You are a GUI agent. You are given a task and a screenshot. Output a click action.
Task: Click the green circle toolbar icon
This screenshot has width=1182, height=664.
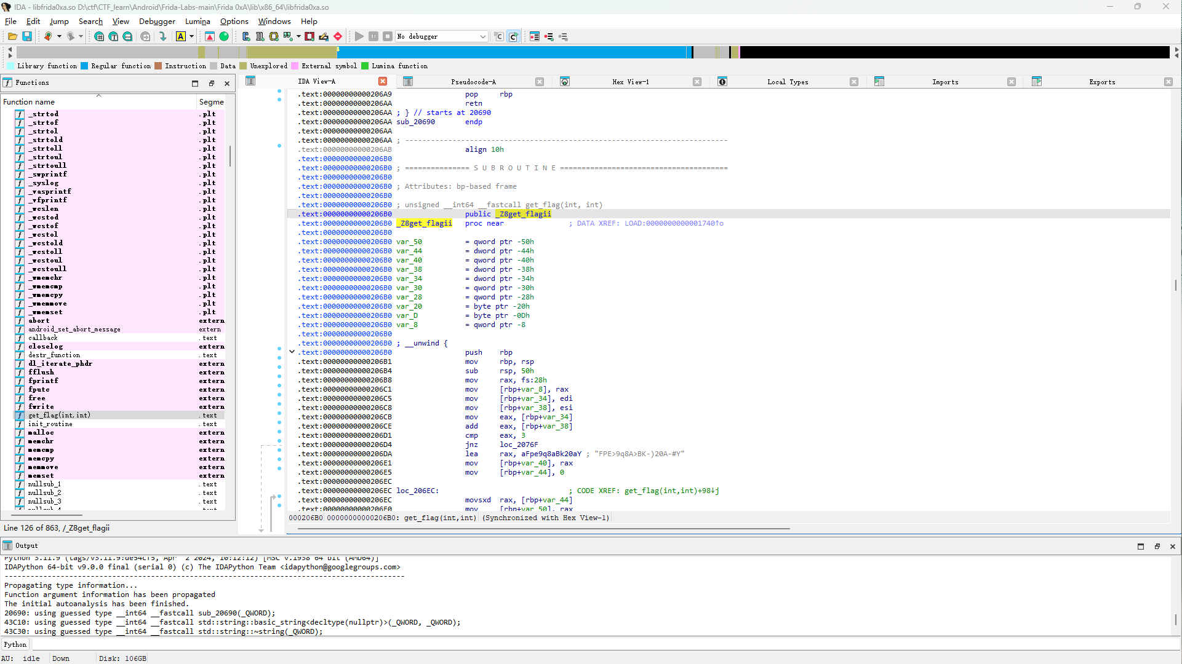click(224, 37)
